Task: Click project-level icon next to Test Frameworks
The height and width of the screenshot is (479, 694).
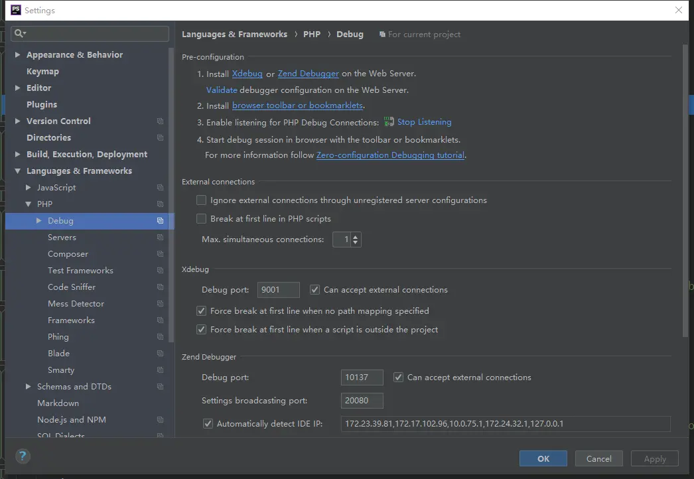Action: point(160,271)
